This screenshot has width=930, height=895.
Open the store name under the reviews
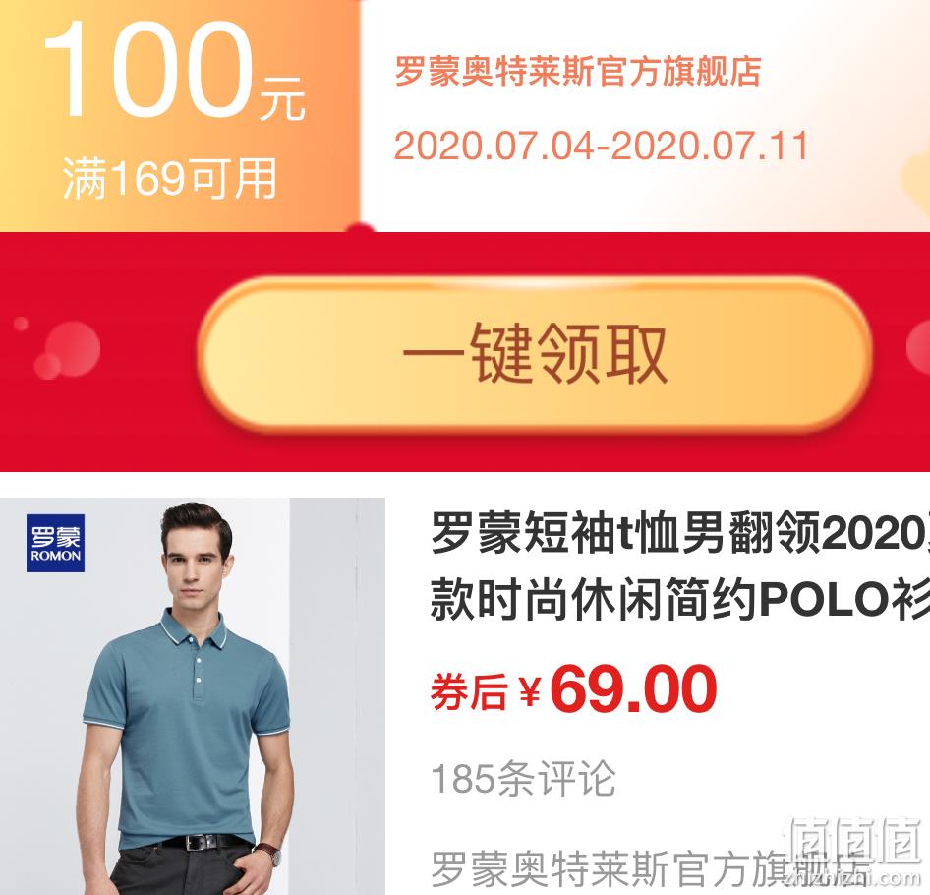pos(651,868)
